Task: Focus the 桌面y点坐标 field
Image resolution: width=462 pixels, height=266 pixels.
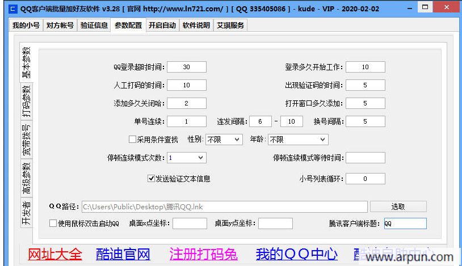Action: [275, 223]
